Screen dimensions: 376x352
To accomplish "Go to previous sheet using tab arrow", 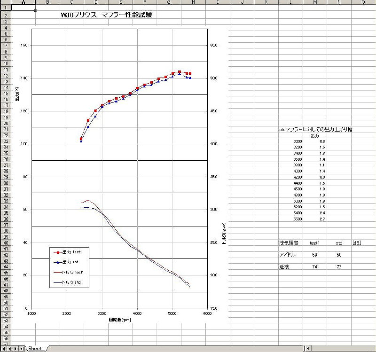I will point(9,348).
